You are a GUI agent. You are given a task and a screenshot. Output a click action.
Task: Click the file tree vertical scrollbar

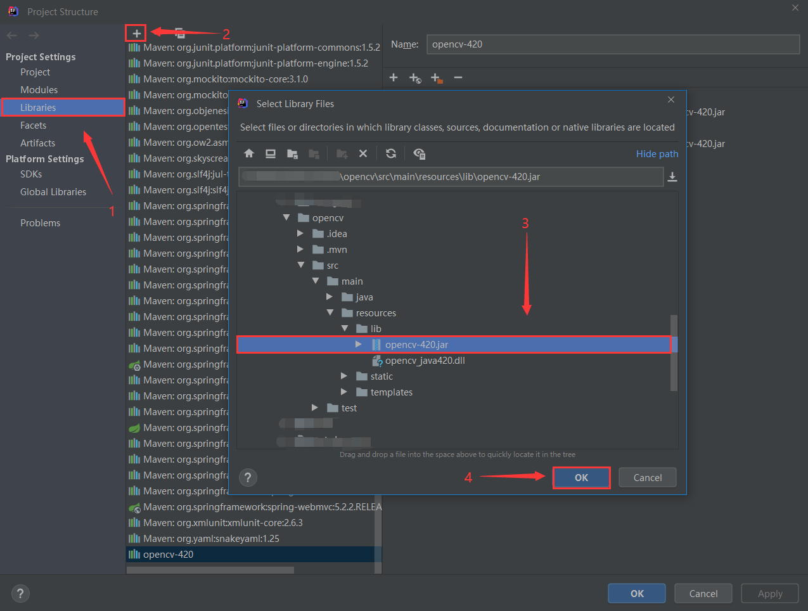coord(674,352)
